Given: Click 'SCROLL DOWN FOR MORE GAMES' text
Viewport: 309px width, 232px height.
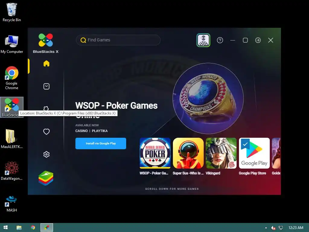Looking at the screenshot, I should point(172,189).
